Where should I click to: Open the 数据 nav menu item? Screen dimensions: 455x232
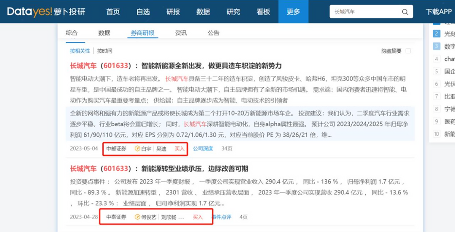(x=203, y=12)
